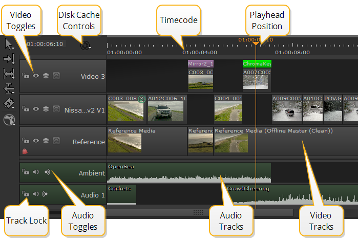Activate the slip clip tool

(x=9, y=74)
